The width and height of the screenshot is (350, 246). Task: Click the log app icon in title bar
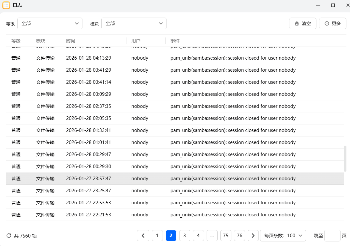(6, 5)
